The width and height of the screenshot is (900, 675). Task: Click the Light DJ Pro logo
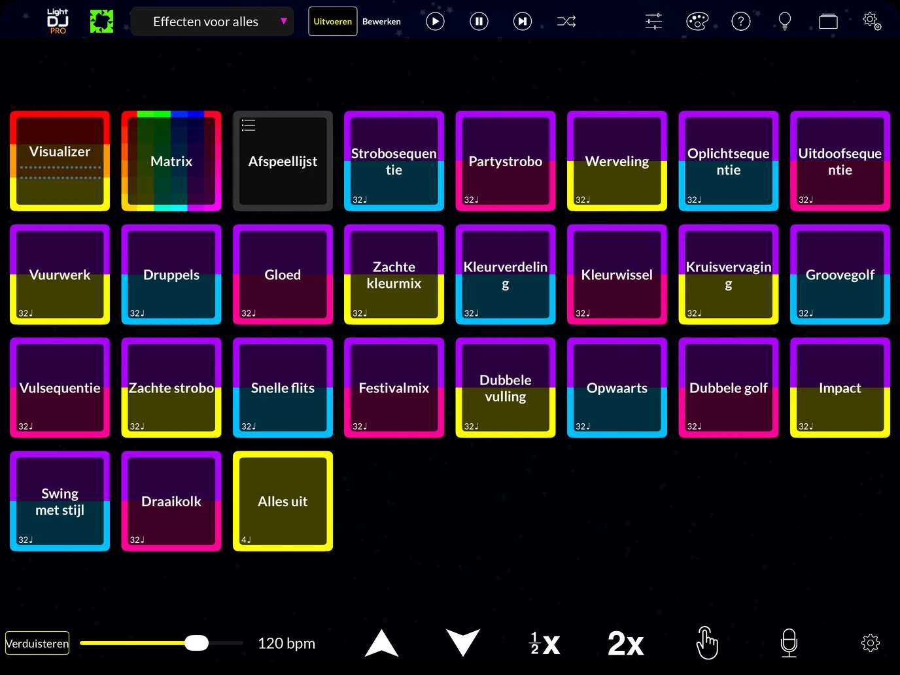[58, 22]
